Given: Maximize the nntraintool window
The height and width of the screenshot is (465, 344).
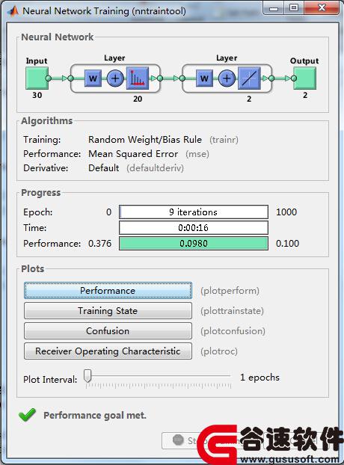Looking at the screenshot, I should click(294, 7).
